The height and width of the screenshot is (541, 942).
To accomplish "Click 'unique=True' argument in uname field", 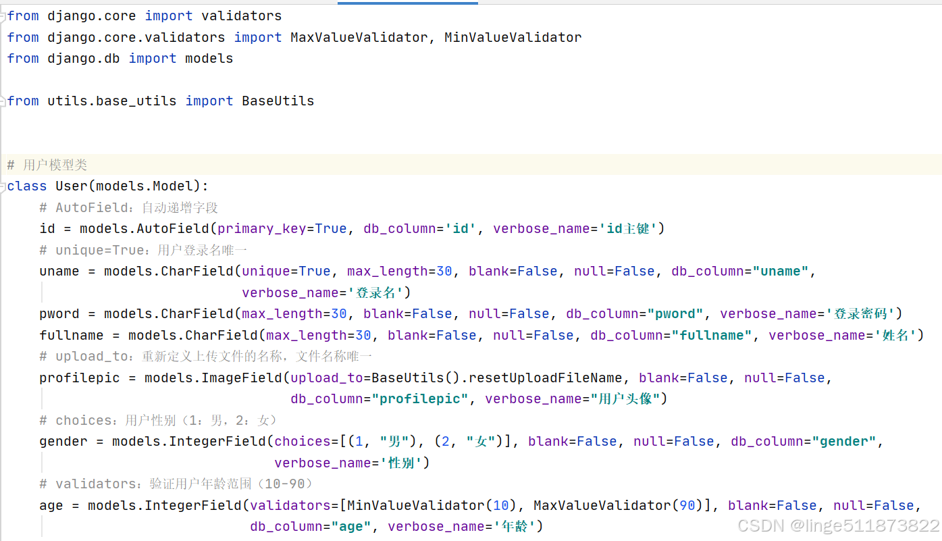I will pyautogui.click(x=286, y=271).
